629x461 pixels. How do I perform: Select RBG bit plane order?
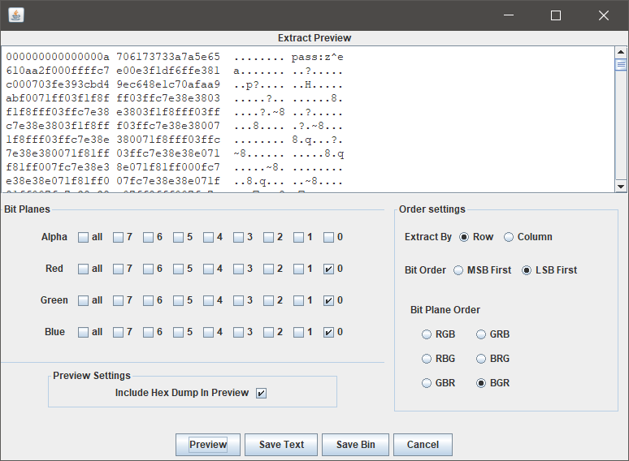(x=427, y=359)
